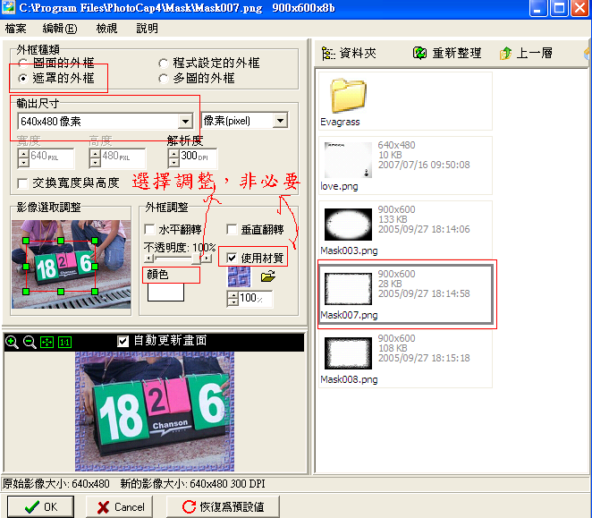Click the 1:1 actual size icon
The image size is (592, 518).
63,342
